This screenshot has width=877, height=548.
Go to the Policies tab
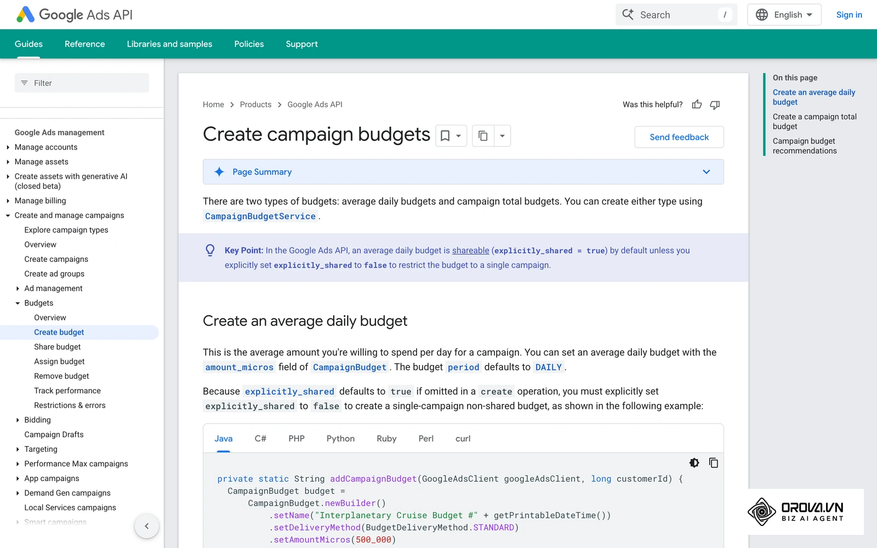pyautogui.click(x=249, y=44)
